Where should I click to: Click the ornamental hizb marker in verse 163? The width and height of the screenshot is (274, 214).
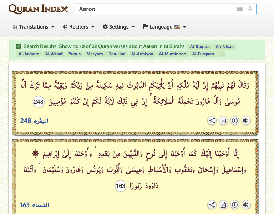tap(35, 154)
